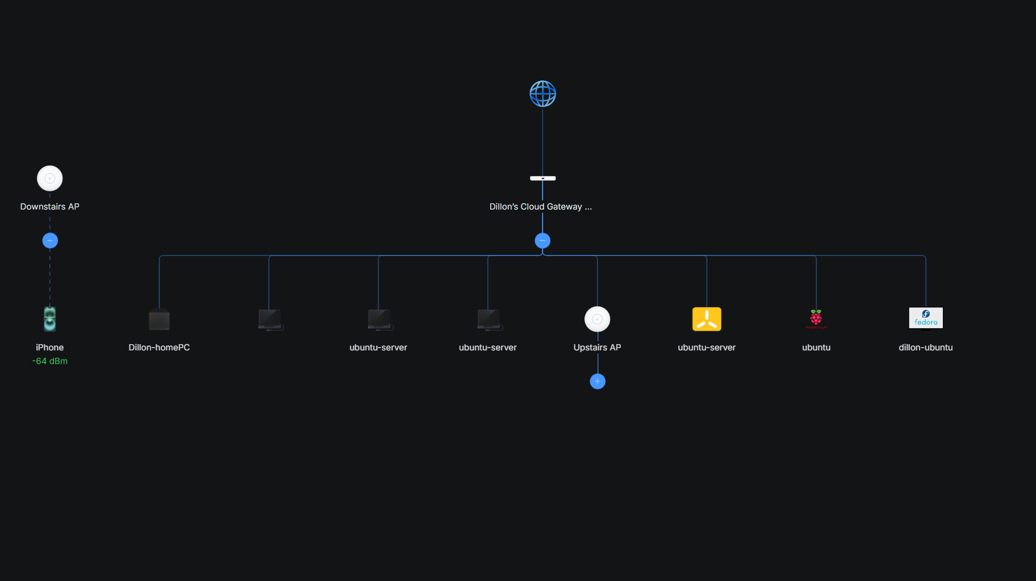Viewport: 1036px width, 581px height.
Task: Select the Cloud Gateway device icon
Action: pos(542,178)
